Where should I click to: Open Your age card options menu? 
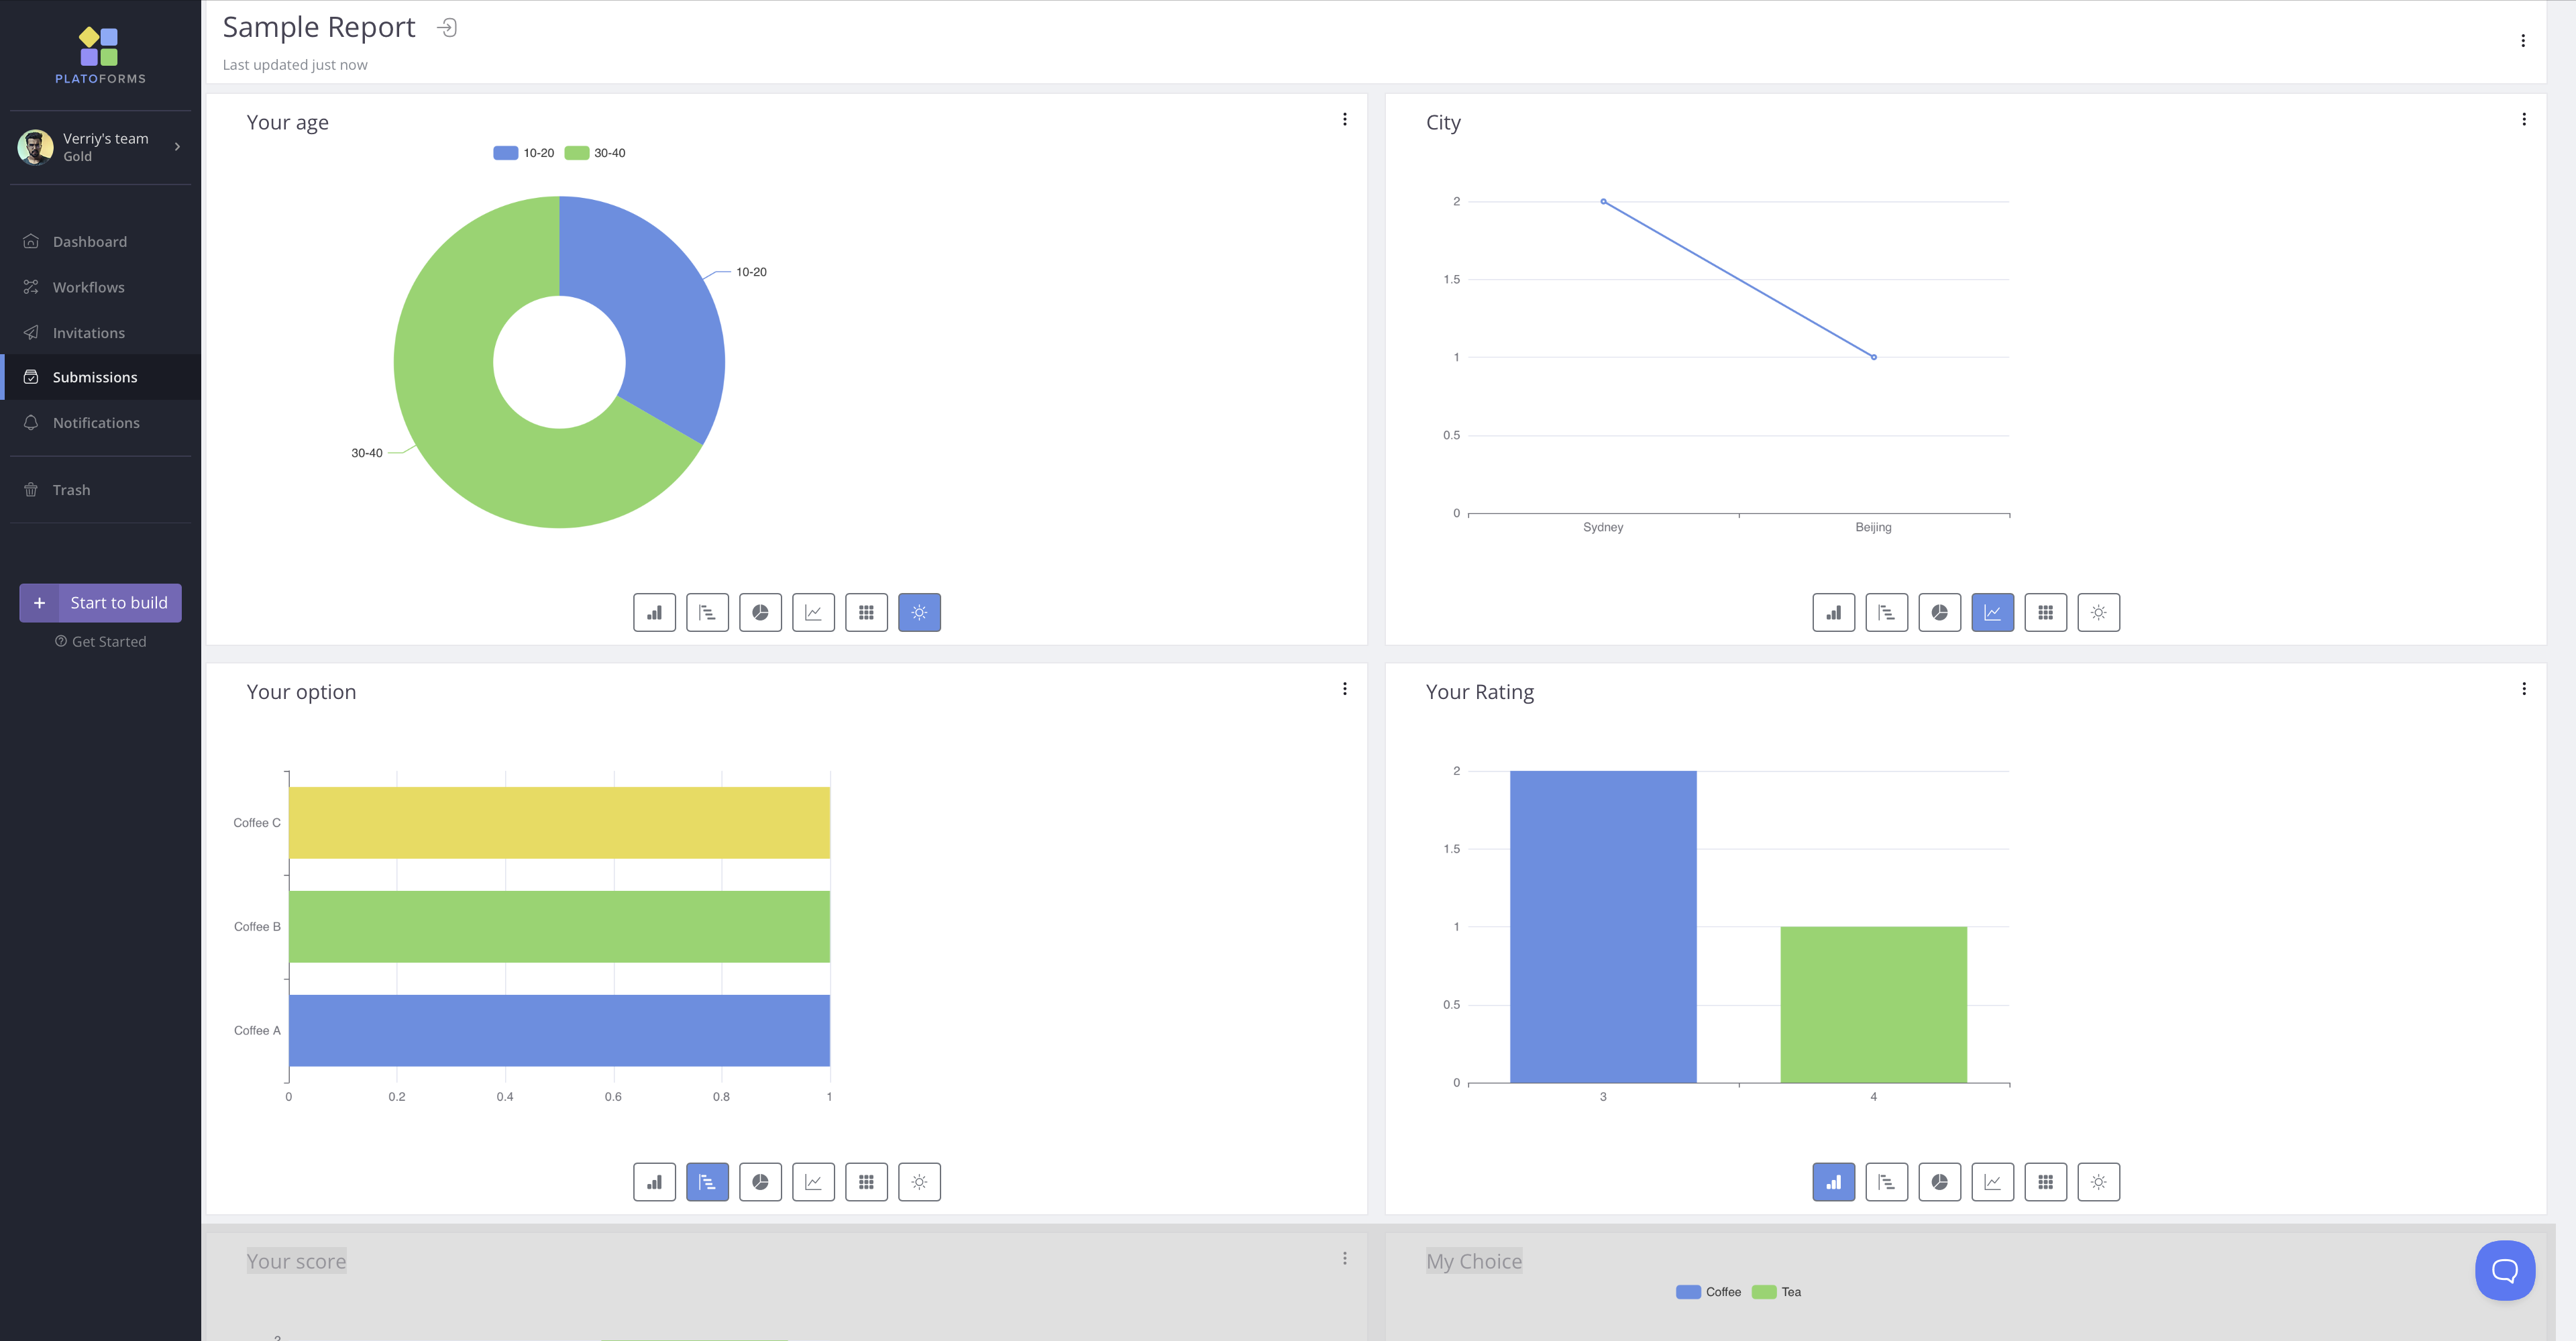point(1344,120)
